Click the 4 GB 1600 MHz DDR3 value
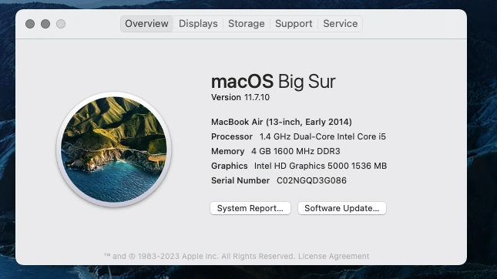 (x=296, y=151)
